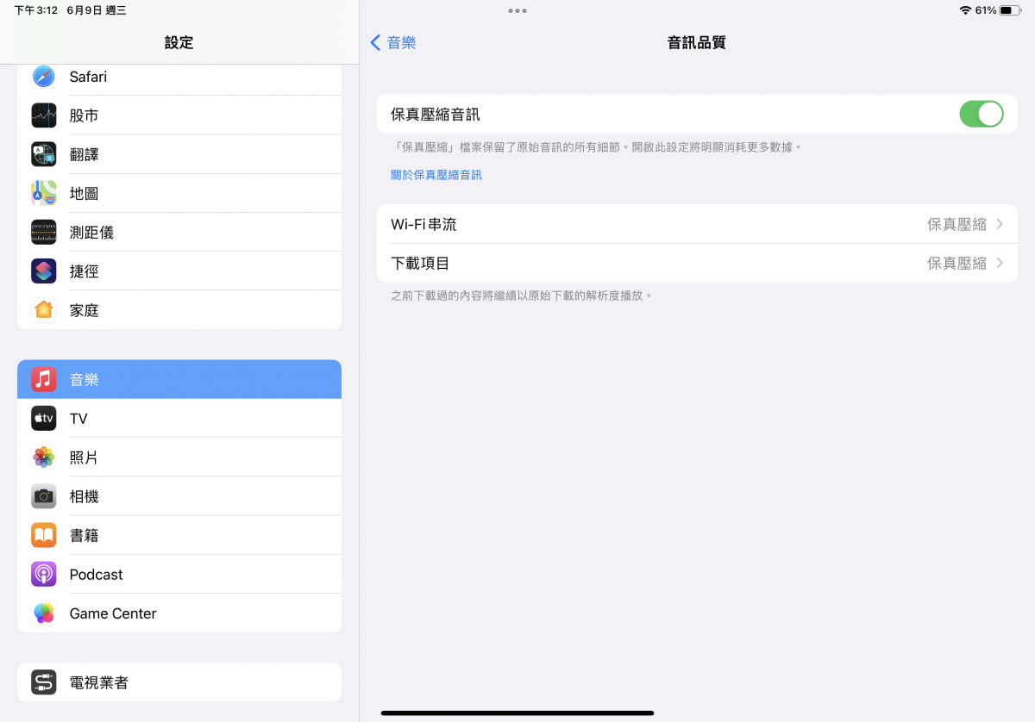Select the 家庭 home app icon

coord(44,310)
